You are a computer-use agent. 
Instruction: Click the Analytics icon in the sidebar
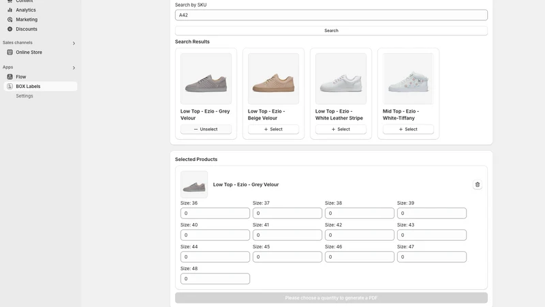pos(10,10)
